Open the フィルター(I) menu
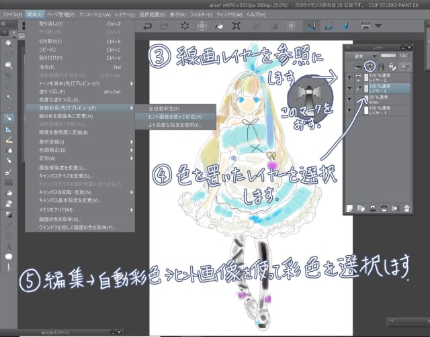The height and width of the screenshot is (337, 430). [202, 15]
